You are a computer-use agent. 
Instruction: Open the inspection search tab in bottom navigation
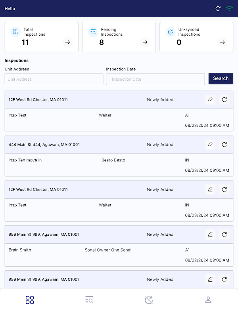(89, 300)
